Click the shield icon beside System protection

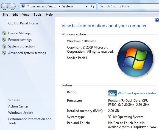pyautogui.click(x=4, y=46)
